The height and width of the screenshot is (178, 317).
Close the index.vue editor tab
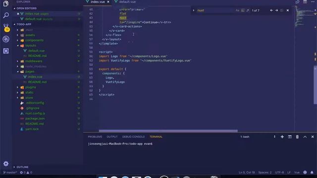(108, 2)
